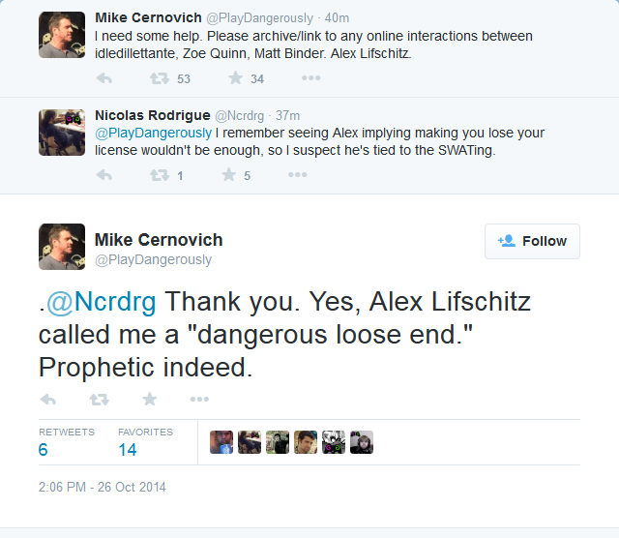The height and width of the screenshot is (538, 619).
Task: Open Nicolas Rodrigue's profile picture
Action: 62,133
